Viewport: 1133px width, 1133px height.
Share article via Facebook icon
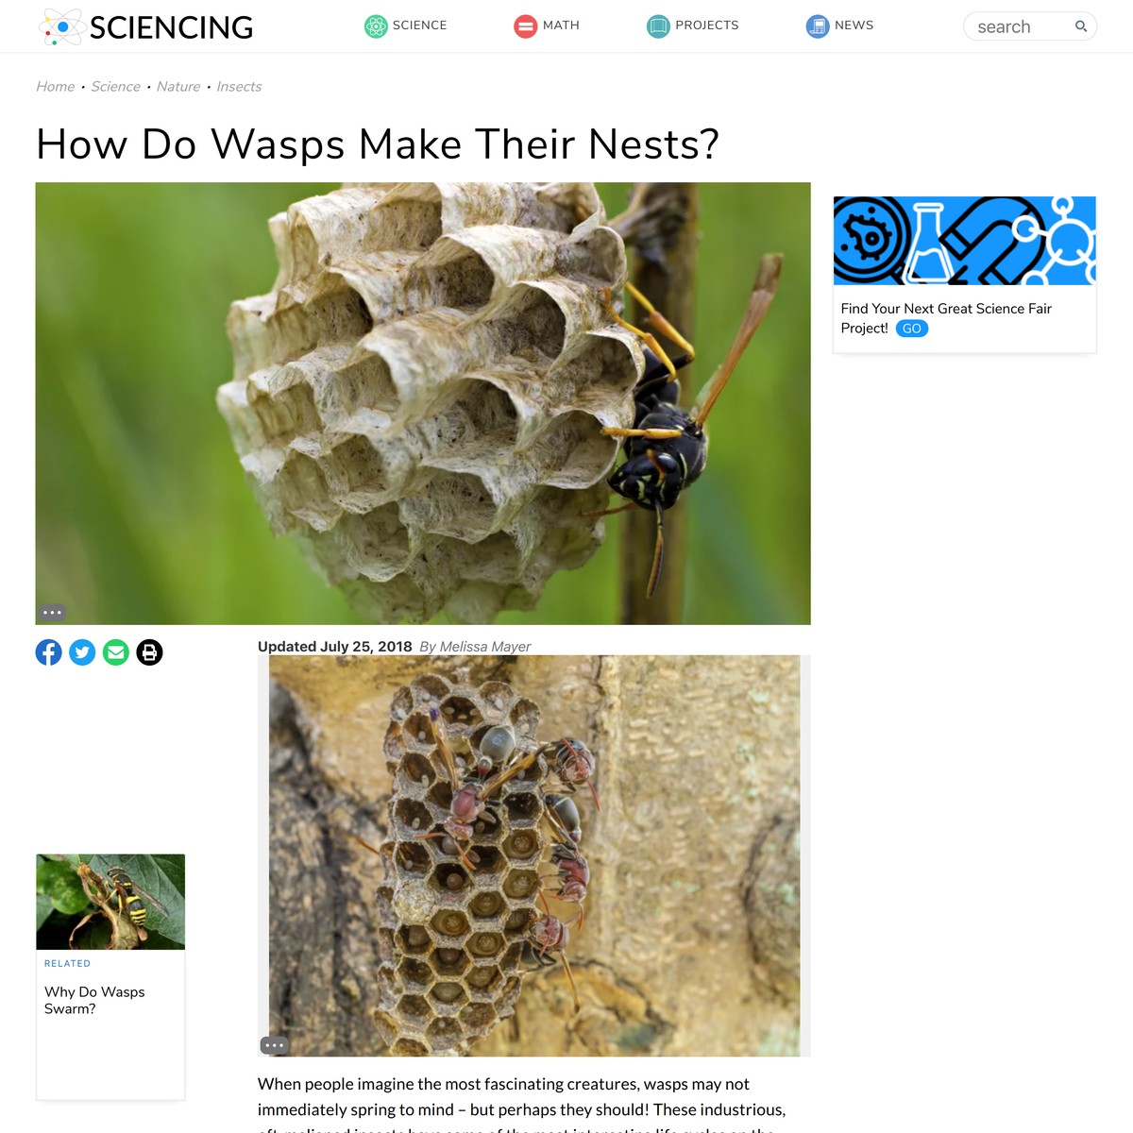pyautogui.click(x=49, y=652)
